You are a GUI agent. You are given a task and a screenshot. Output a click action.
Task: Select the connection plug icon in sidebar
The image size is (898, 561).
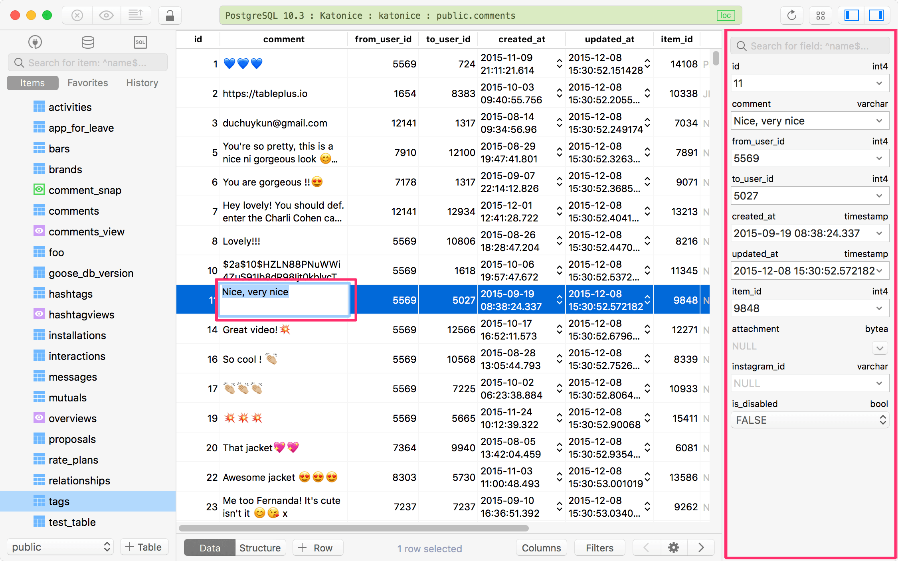coord(35,42)
